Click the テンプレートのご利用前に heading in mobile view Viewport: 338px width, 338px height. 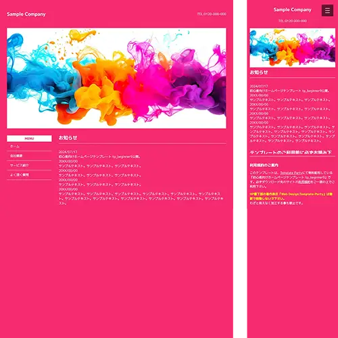point(291,153)
